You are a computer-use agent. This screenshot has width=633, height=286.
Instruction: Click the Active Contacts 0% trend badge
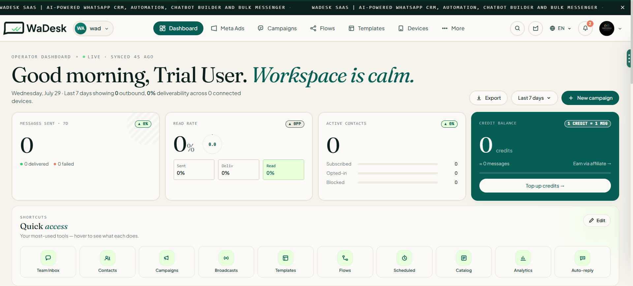(449, 124)
